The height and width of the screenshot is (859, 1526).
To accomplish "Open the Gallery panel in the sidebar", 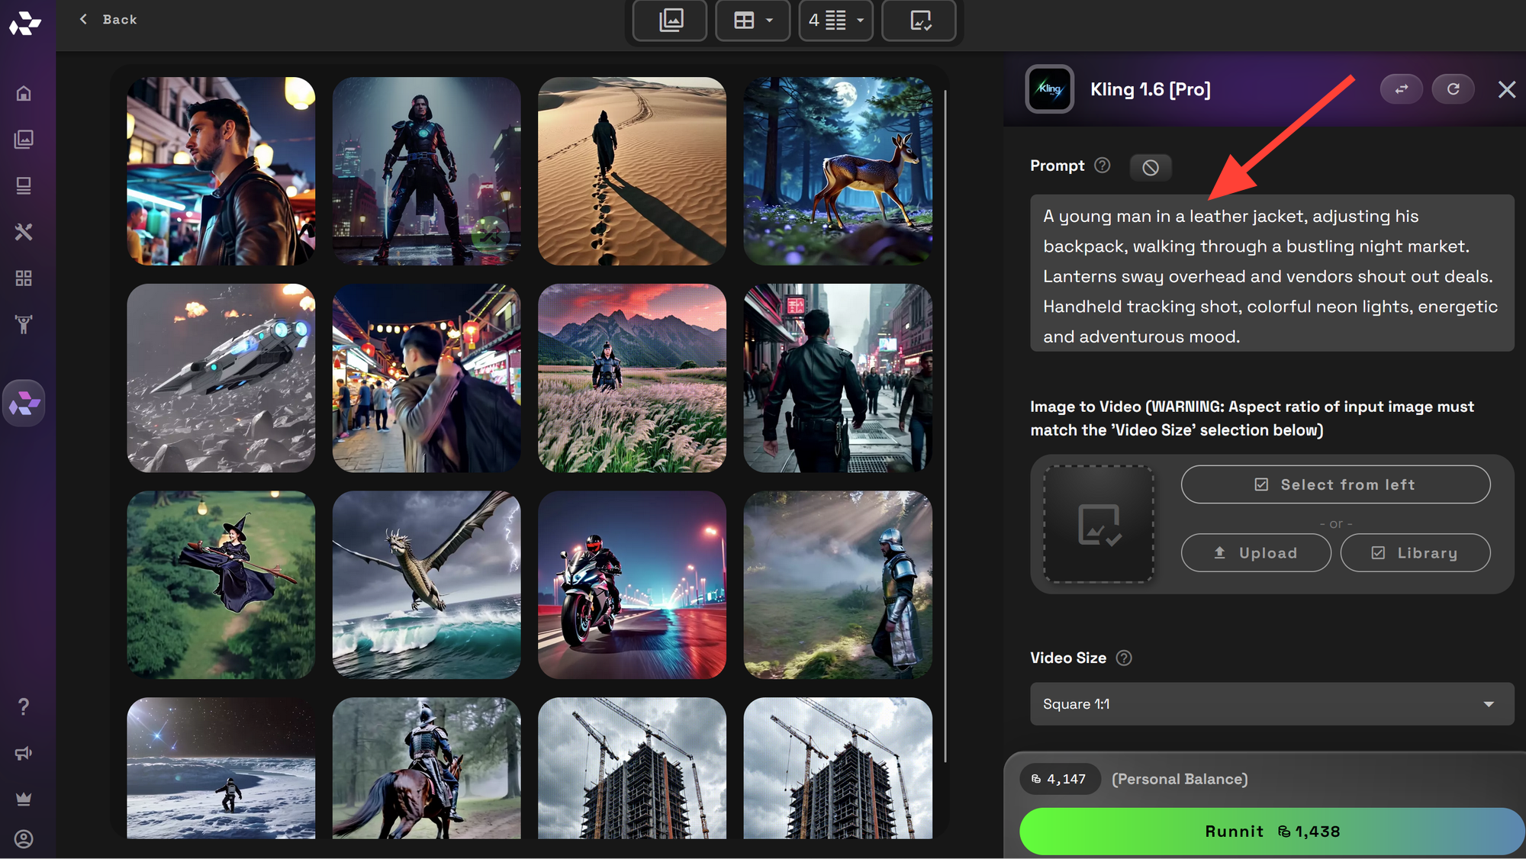I will tap(24, 140).
